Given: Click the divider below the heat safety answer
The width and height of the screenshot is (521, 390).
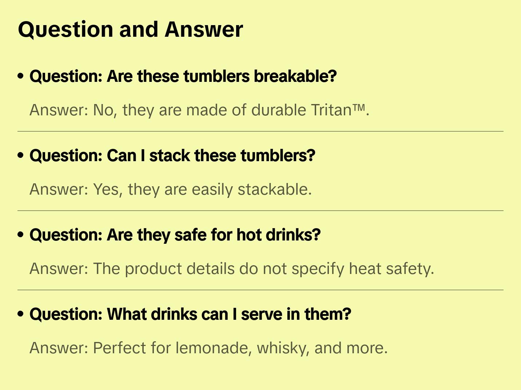Looking at the screenshot, I should [260, 290].
